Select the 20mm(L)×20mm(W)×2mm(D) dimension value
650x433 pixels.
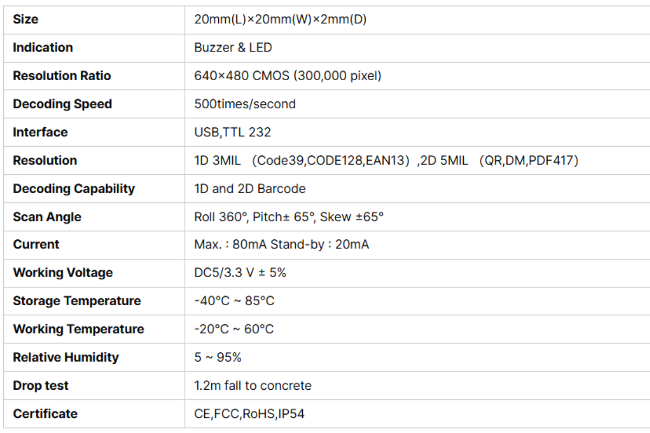(x=281, y=19)
